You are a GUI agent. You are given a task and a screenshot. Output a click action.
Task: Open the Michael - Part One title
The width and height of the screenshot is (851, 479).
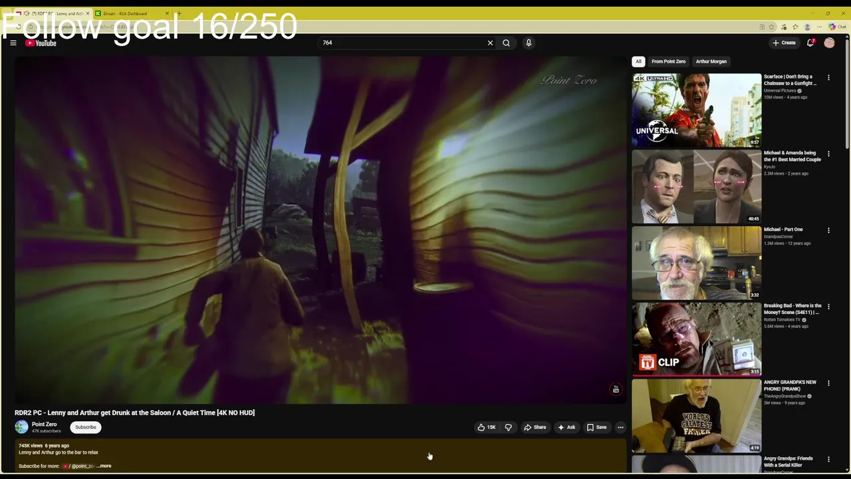pos(783,230)
